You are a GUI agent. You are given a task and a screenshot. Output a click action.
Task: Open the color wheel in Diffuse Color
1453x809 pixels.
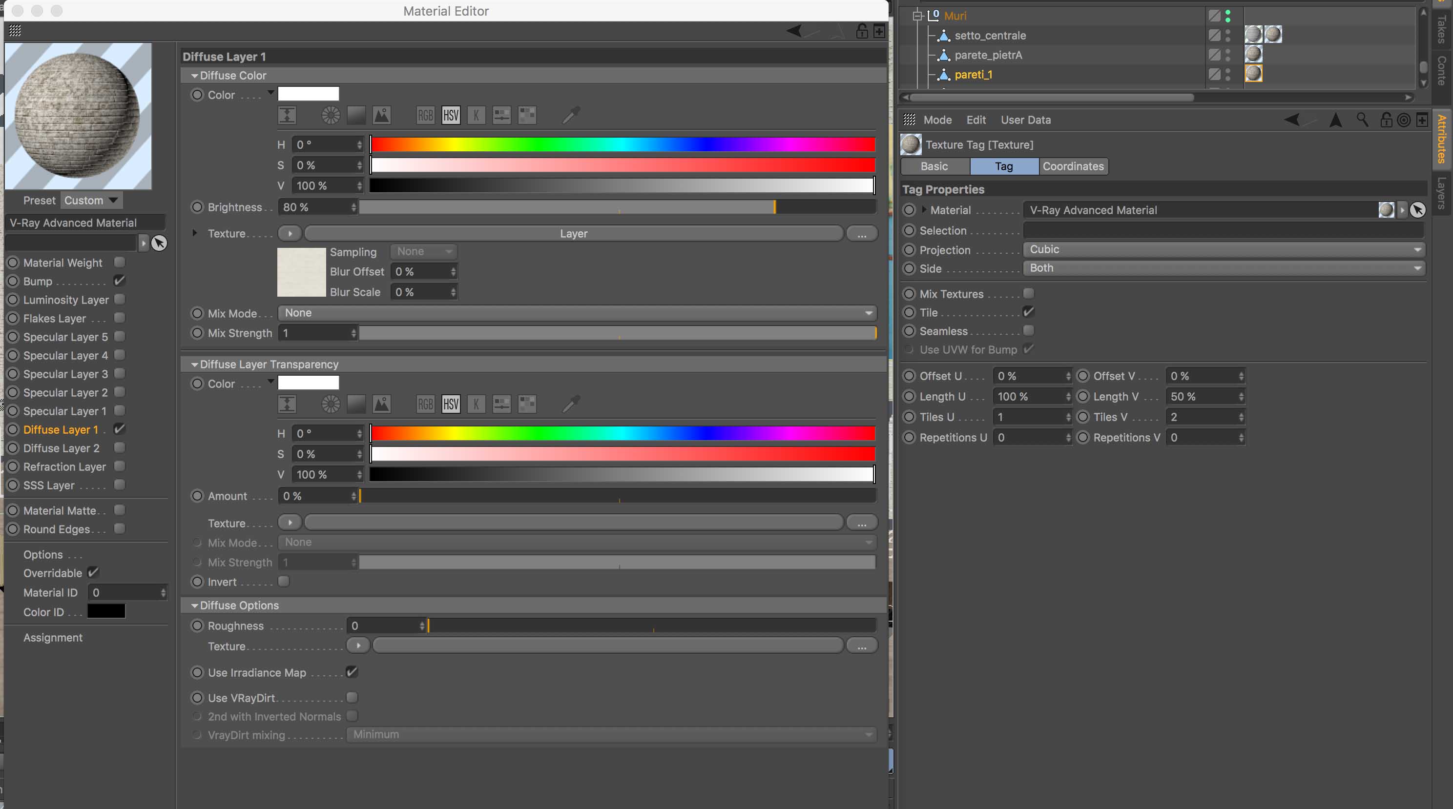pos(331,116)
